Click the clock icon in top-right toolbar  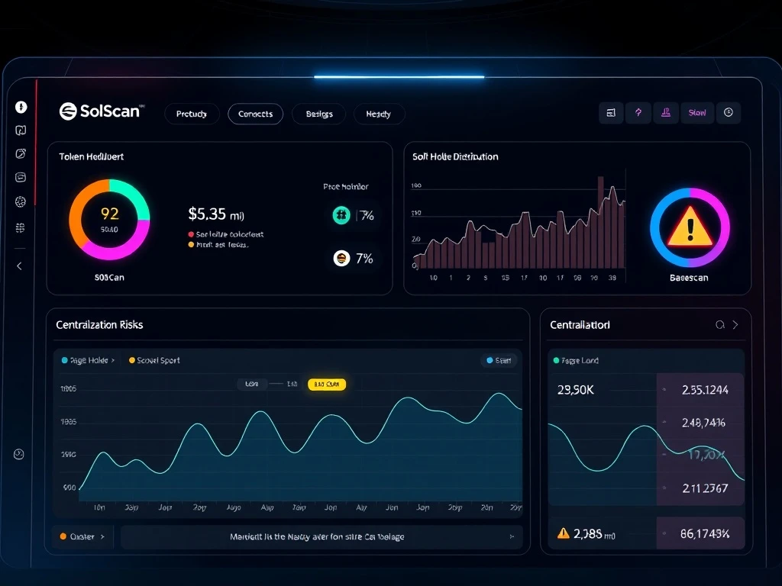[x=729, y=113]
